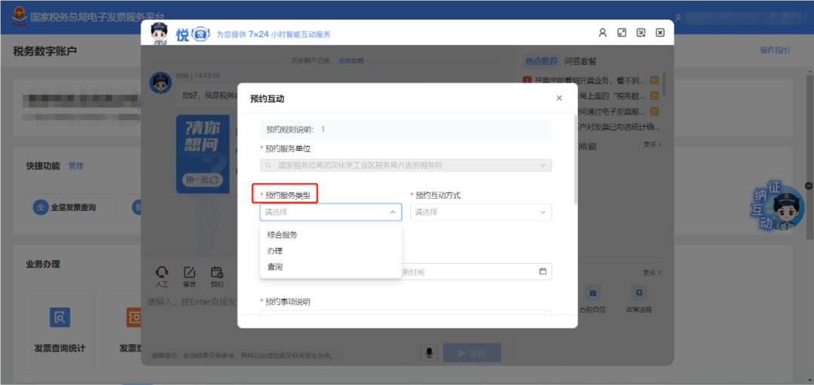The image size is (814, 385).
Task: Click the microphone voice input button
Action: pyautogui.click(x=430, y=353)
